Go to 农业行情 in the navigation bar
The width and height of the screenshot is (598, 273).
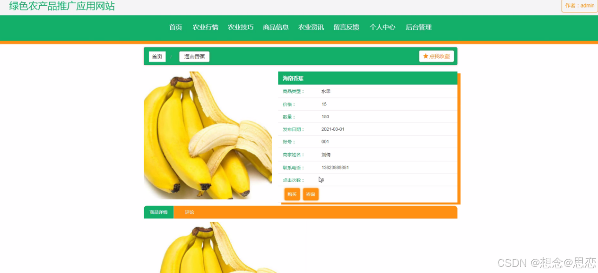pos(205,27)
